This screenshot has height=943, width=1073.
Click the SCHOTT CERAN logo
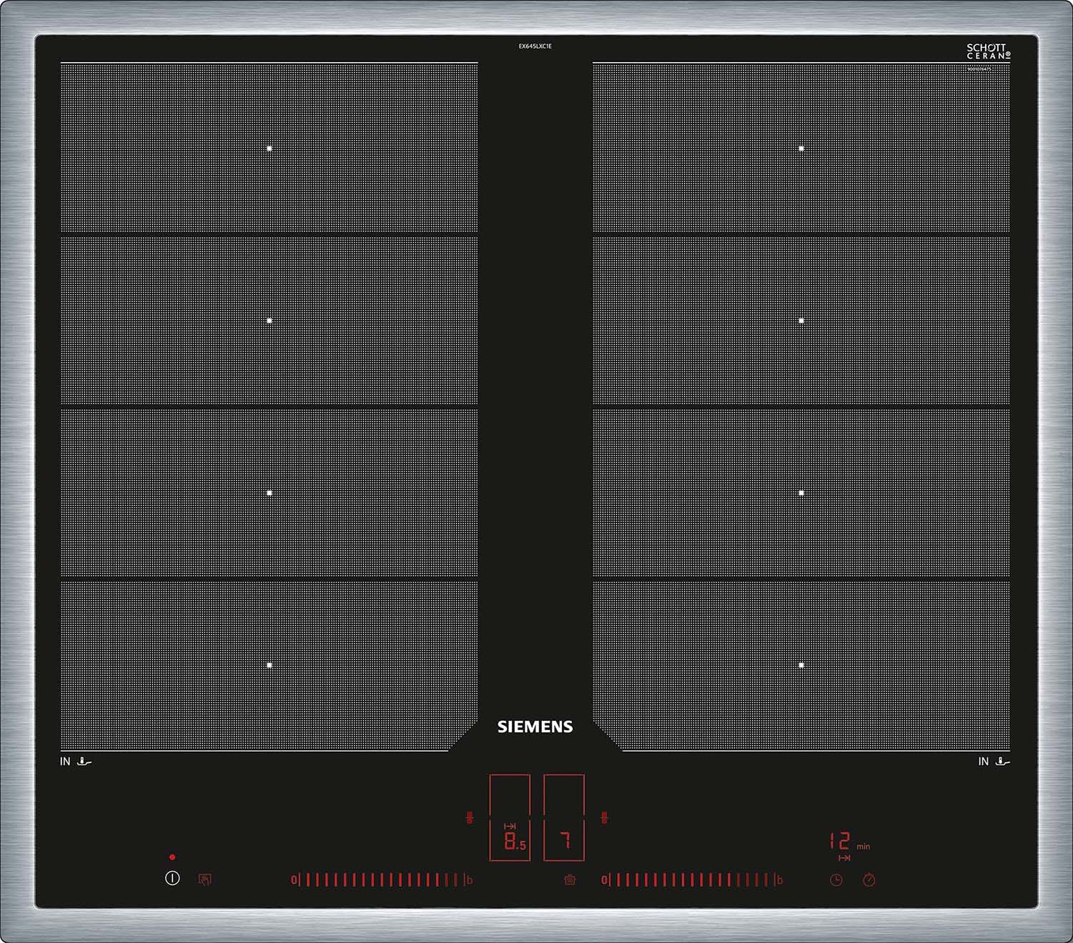(989, 51)
